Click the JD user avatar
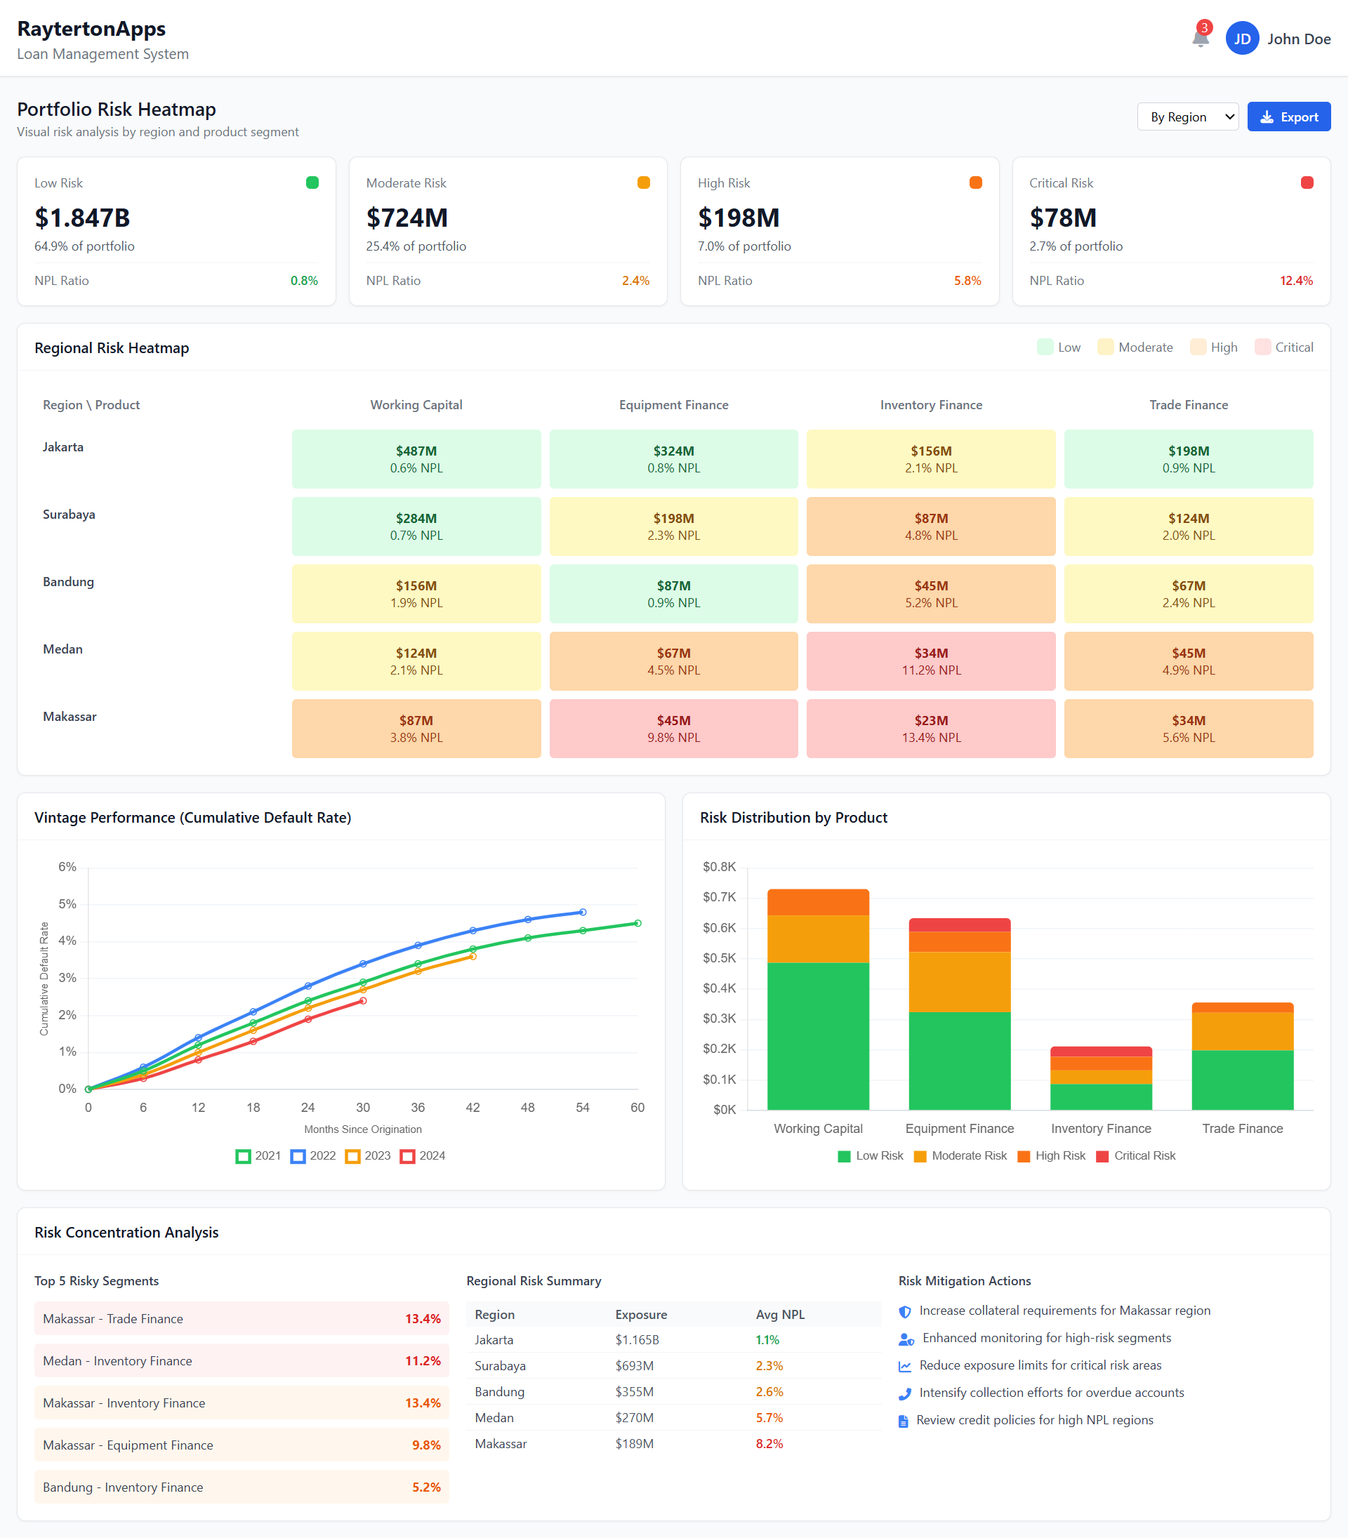Viewport: 1348px width, 1538px height. [1242, 39]
